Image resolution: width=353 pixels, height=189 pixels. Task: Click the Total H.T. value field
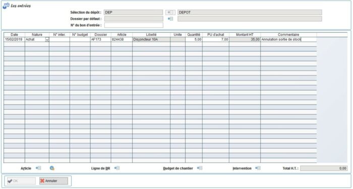pyautogui.click(x=324, y=168)
